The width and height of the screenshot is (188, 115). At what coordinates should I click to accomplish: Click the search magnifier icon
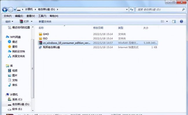coord(183,10)
